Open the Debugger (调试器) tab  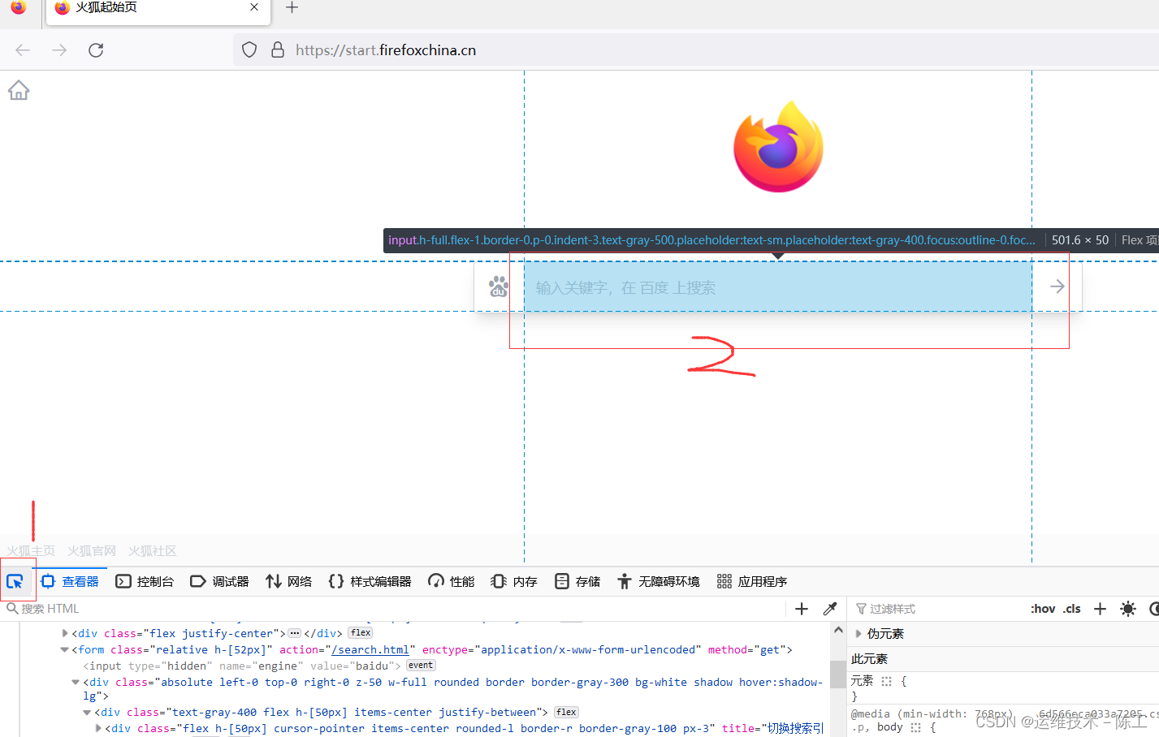[219, 581]
